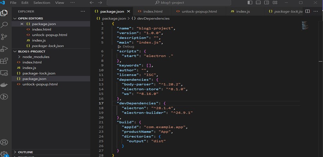Screen dimensions: 323x157
Task: Close package.json in Open Editors list
Action: (22, 24)
